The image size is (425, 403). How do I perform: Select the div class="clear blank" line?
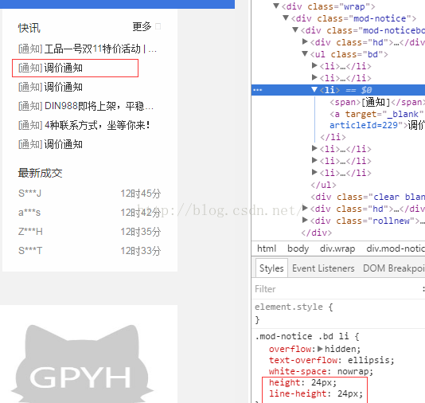tap(368, 197)
